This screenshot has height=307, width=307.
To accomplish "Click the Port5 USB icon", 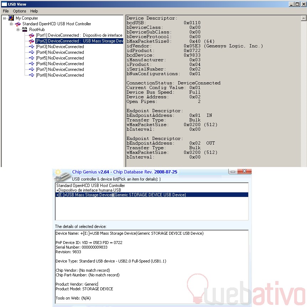I will tap(32, 58).
